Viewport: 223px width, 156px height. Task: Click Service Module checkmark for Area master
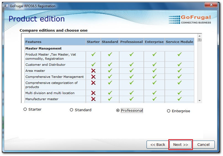click(179, 71)
